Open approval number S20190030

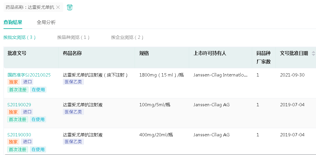[x=19, y=135]
